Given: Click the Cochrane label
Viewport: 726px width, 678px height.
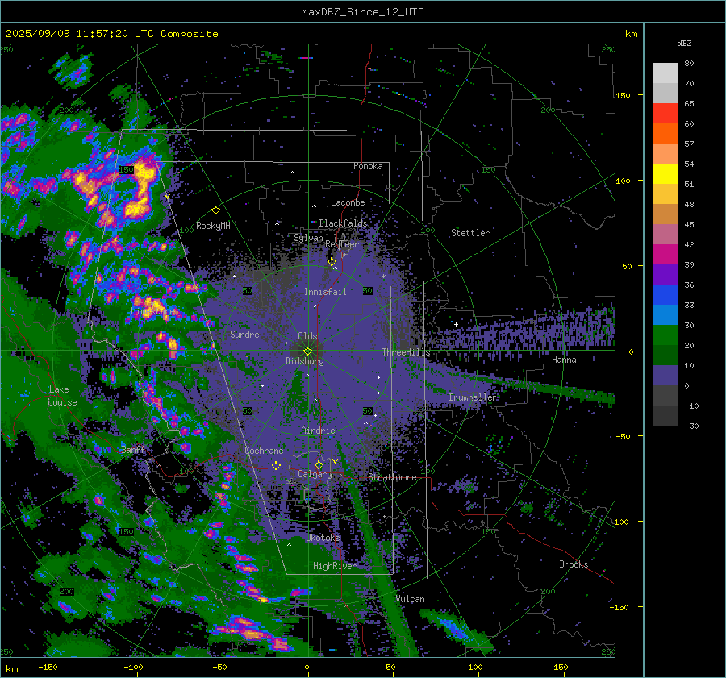Looking at the screenshot, I should 264,451.
